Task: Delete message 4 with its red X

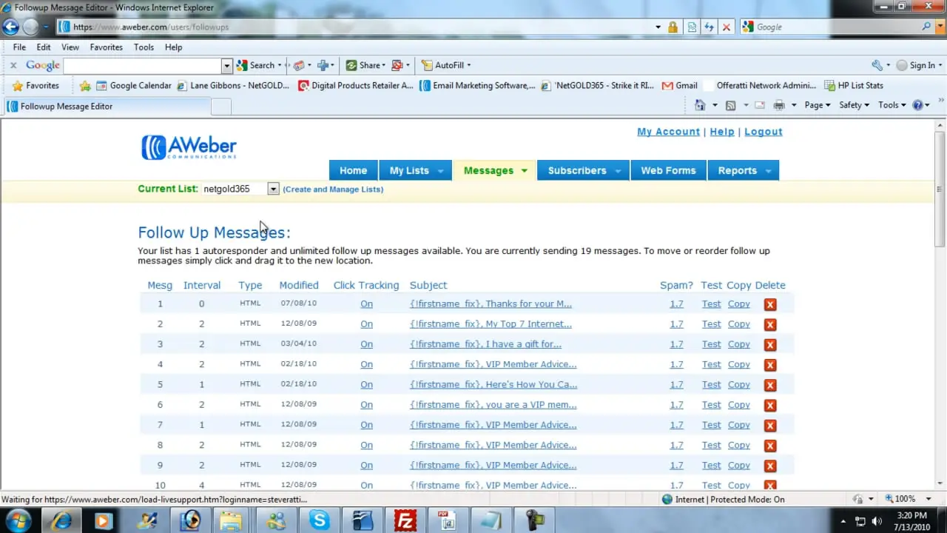Action: (x=769, y=365)
